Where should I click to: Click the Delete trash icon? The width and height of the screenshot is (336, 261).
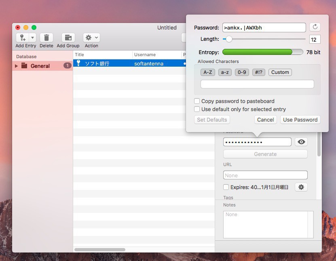[x=46, y=38]
